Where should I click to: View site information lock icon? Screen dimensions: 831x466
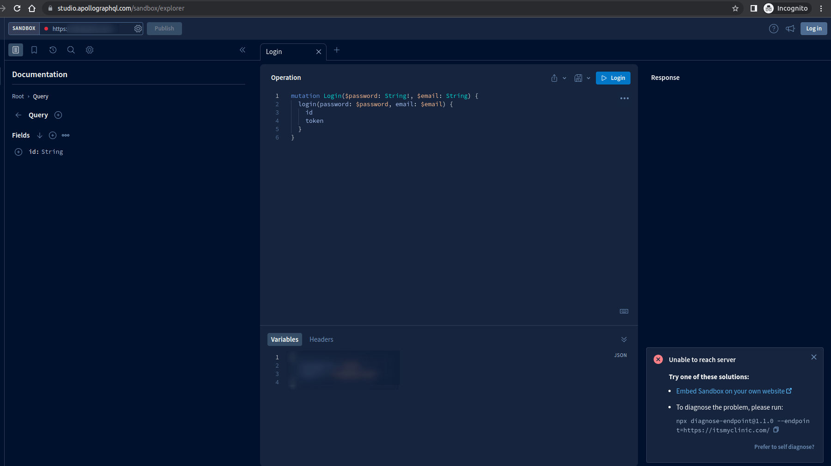point(50,8)
